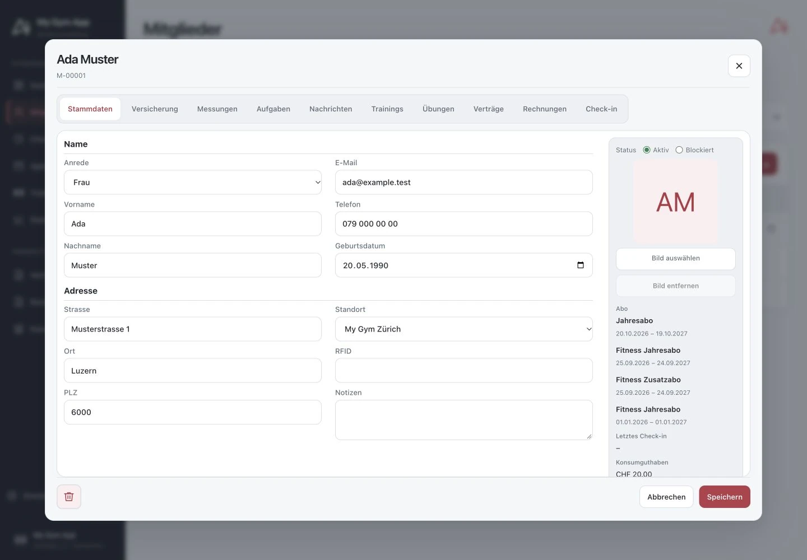Cancel with the Abbrechen button
807x560 pixels.
(x=666, y=497)
